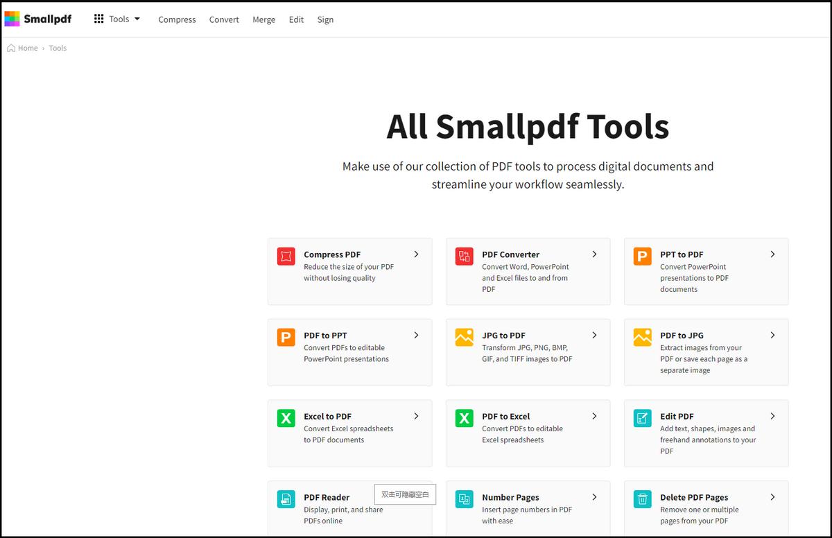The image size is (832, 538).
Task: Click the orange PDF to PPT icon
Action: click(286, 338)
